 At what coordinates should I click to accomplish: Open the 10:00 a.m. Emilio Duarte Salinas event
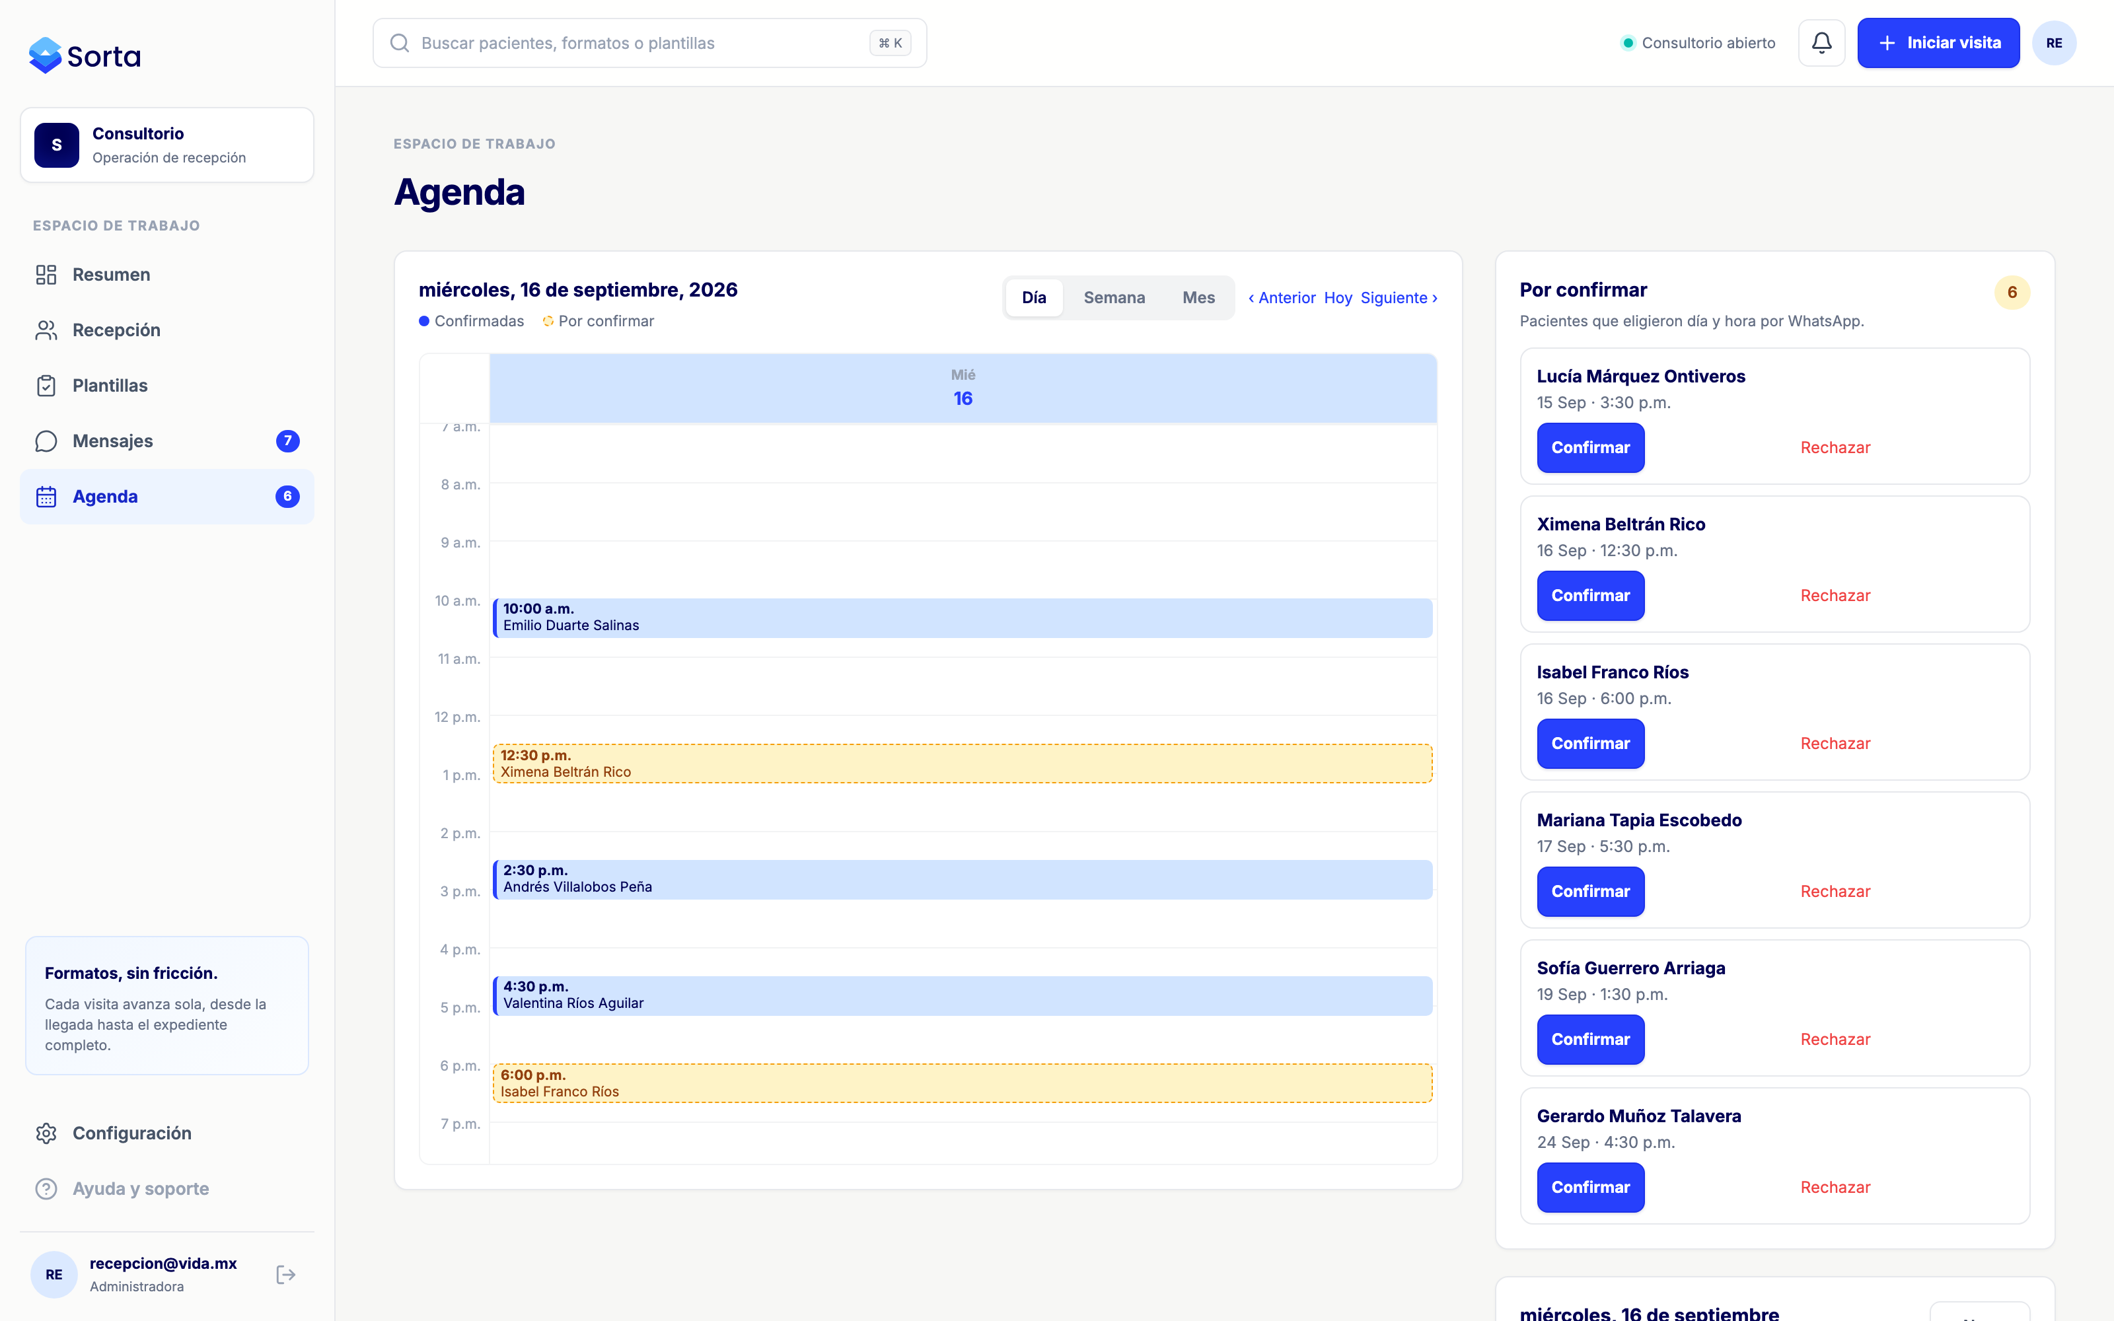[962, 618]
